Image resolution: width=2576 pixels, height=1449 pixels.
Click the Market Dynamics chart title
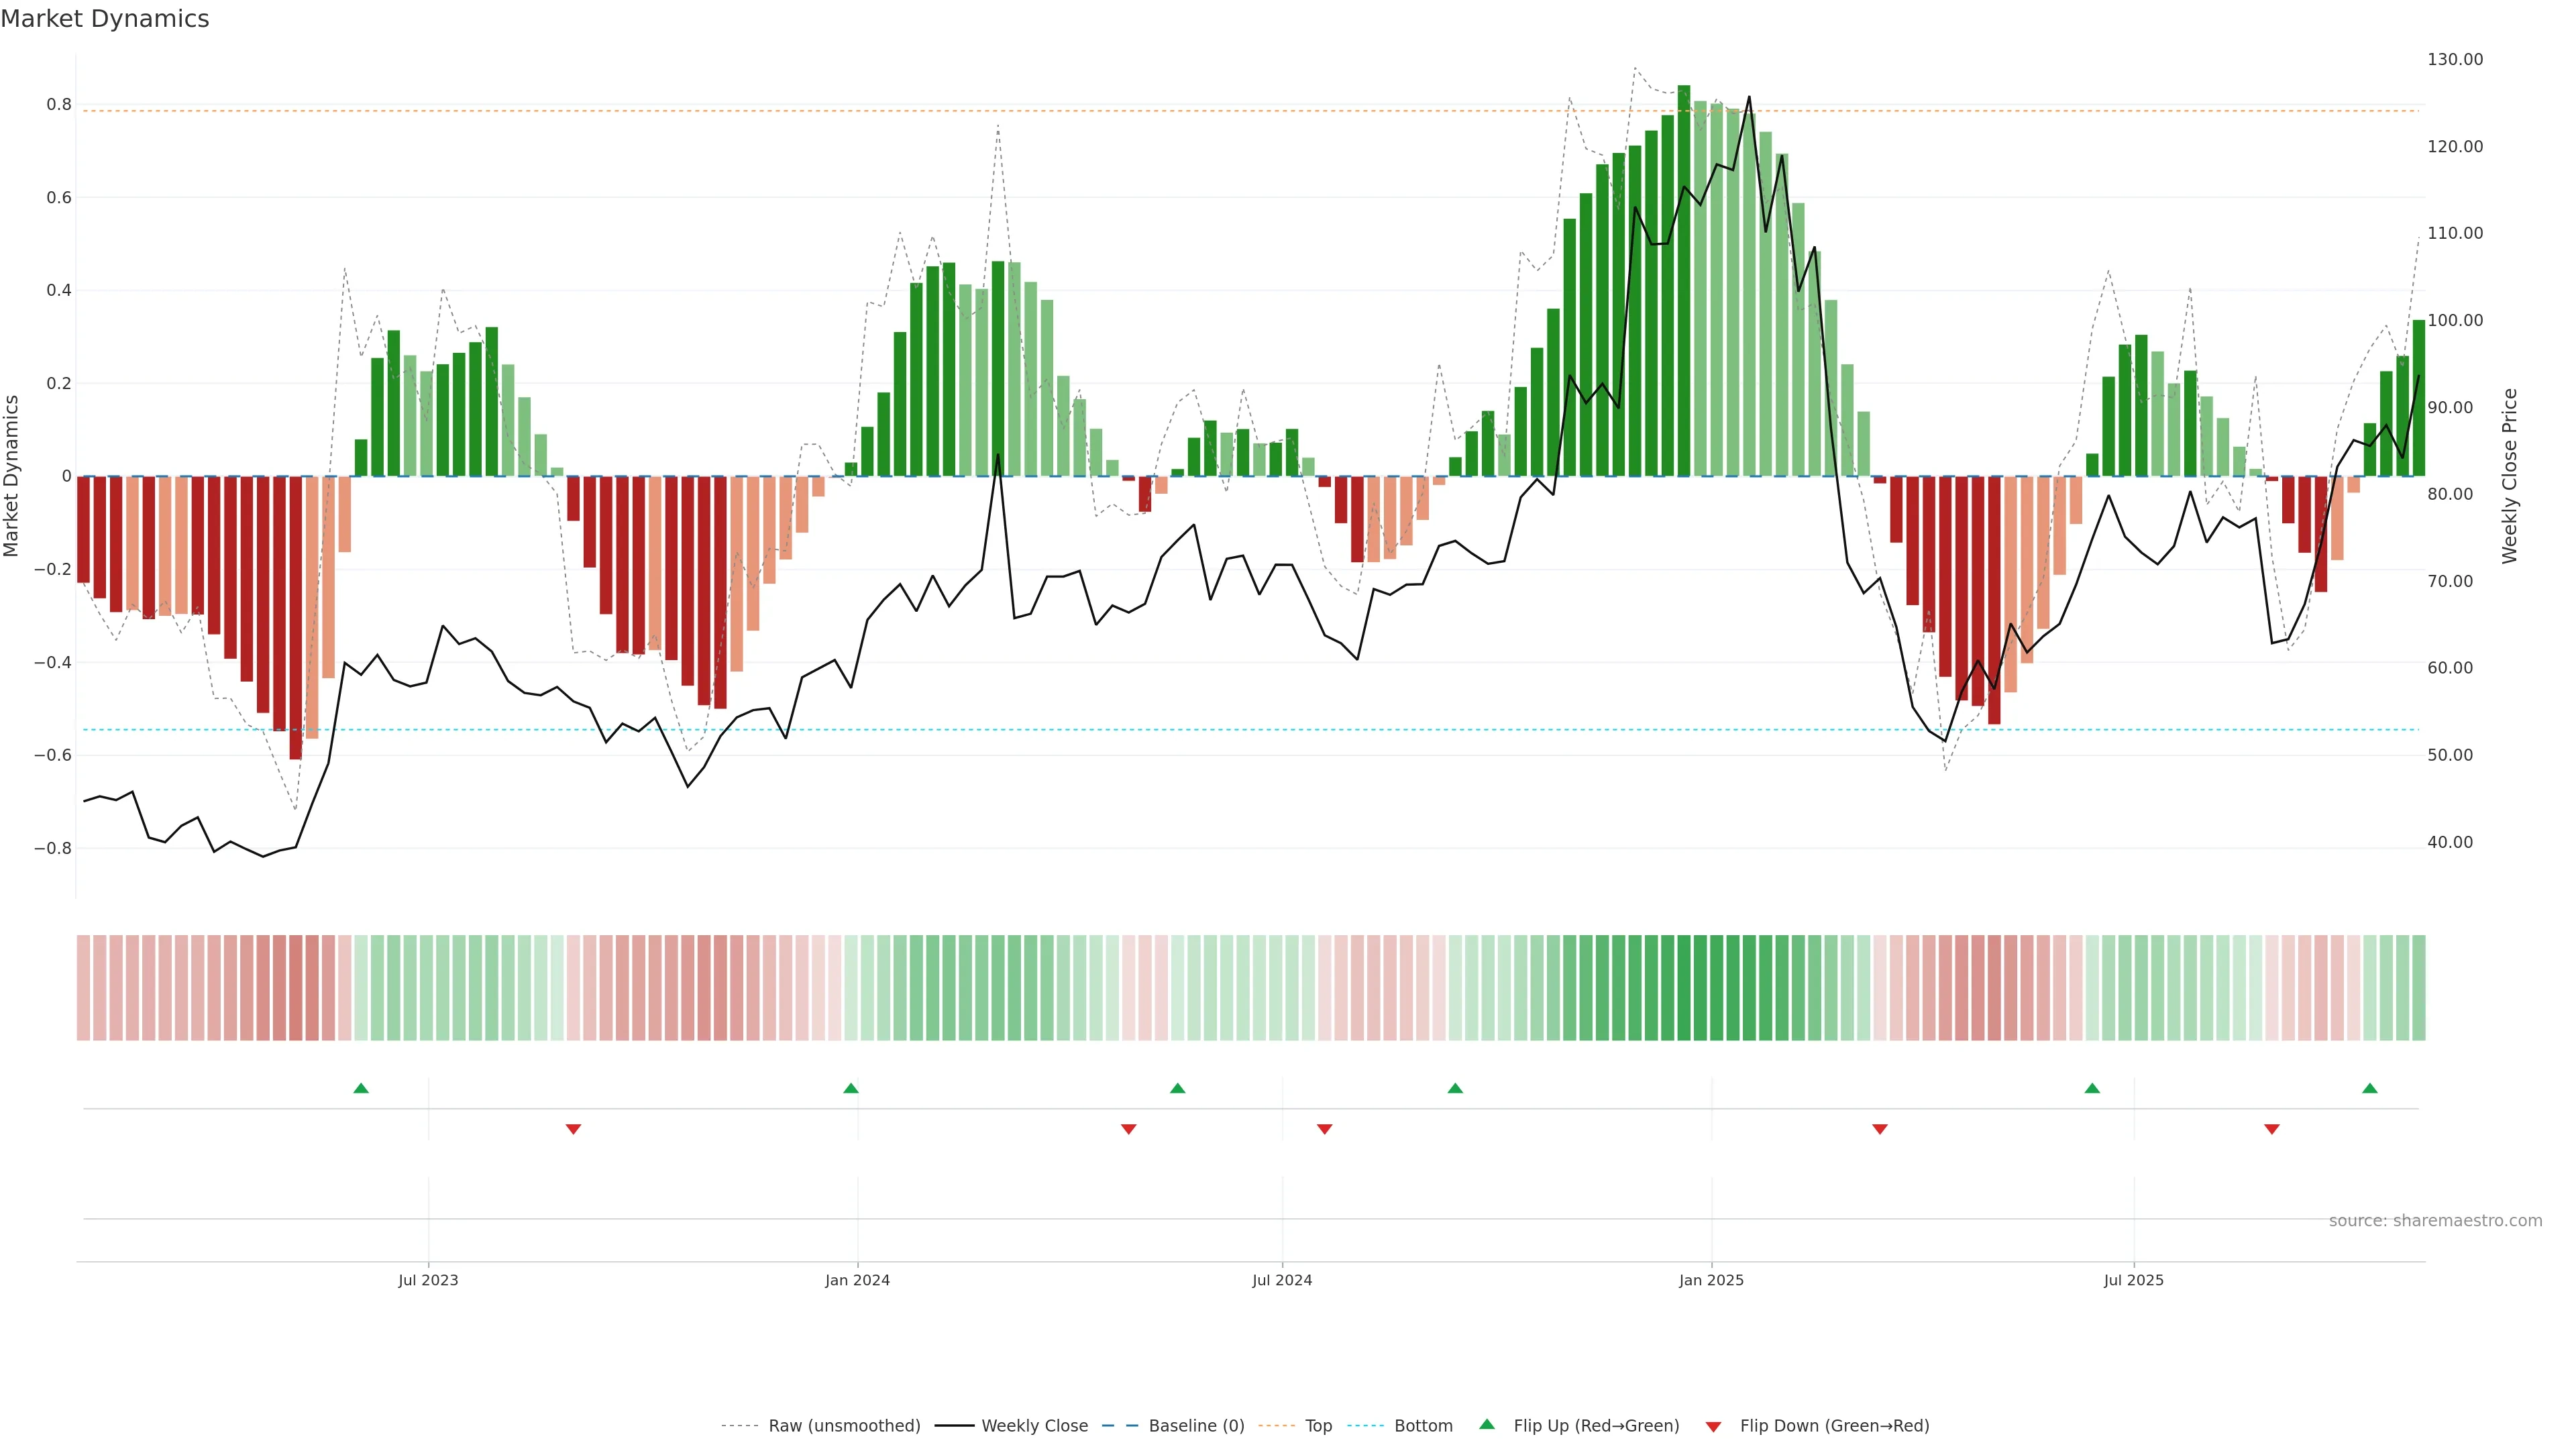point(105,19)
